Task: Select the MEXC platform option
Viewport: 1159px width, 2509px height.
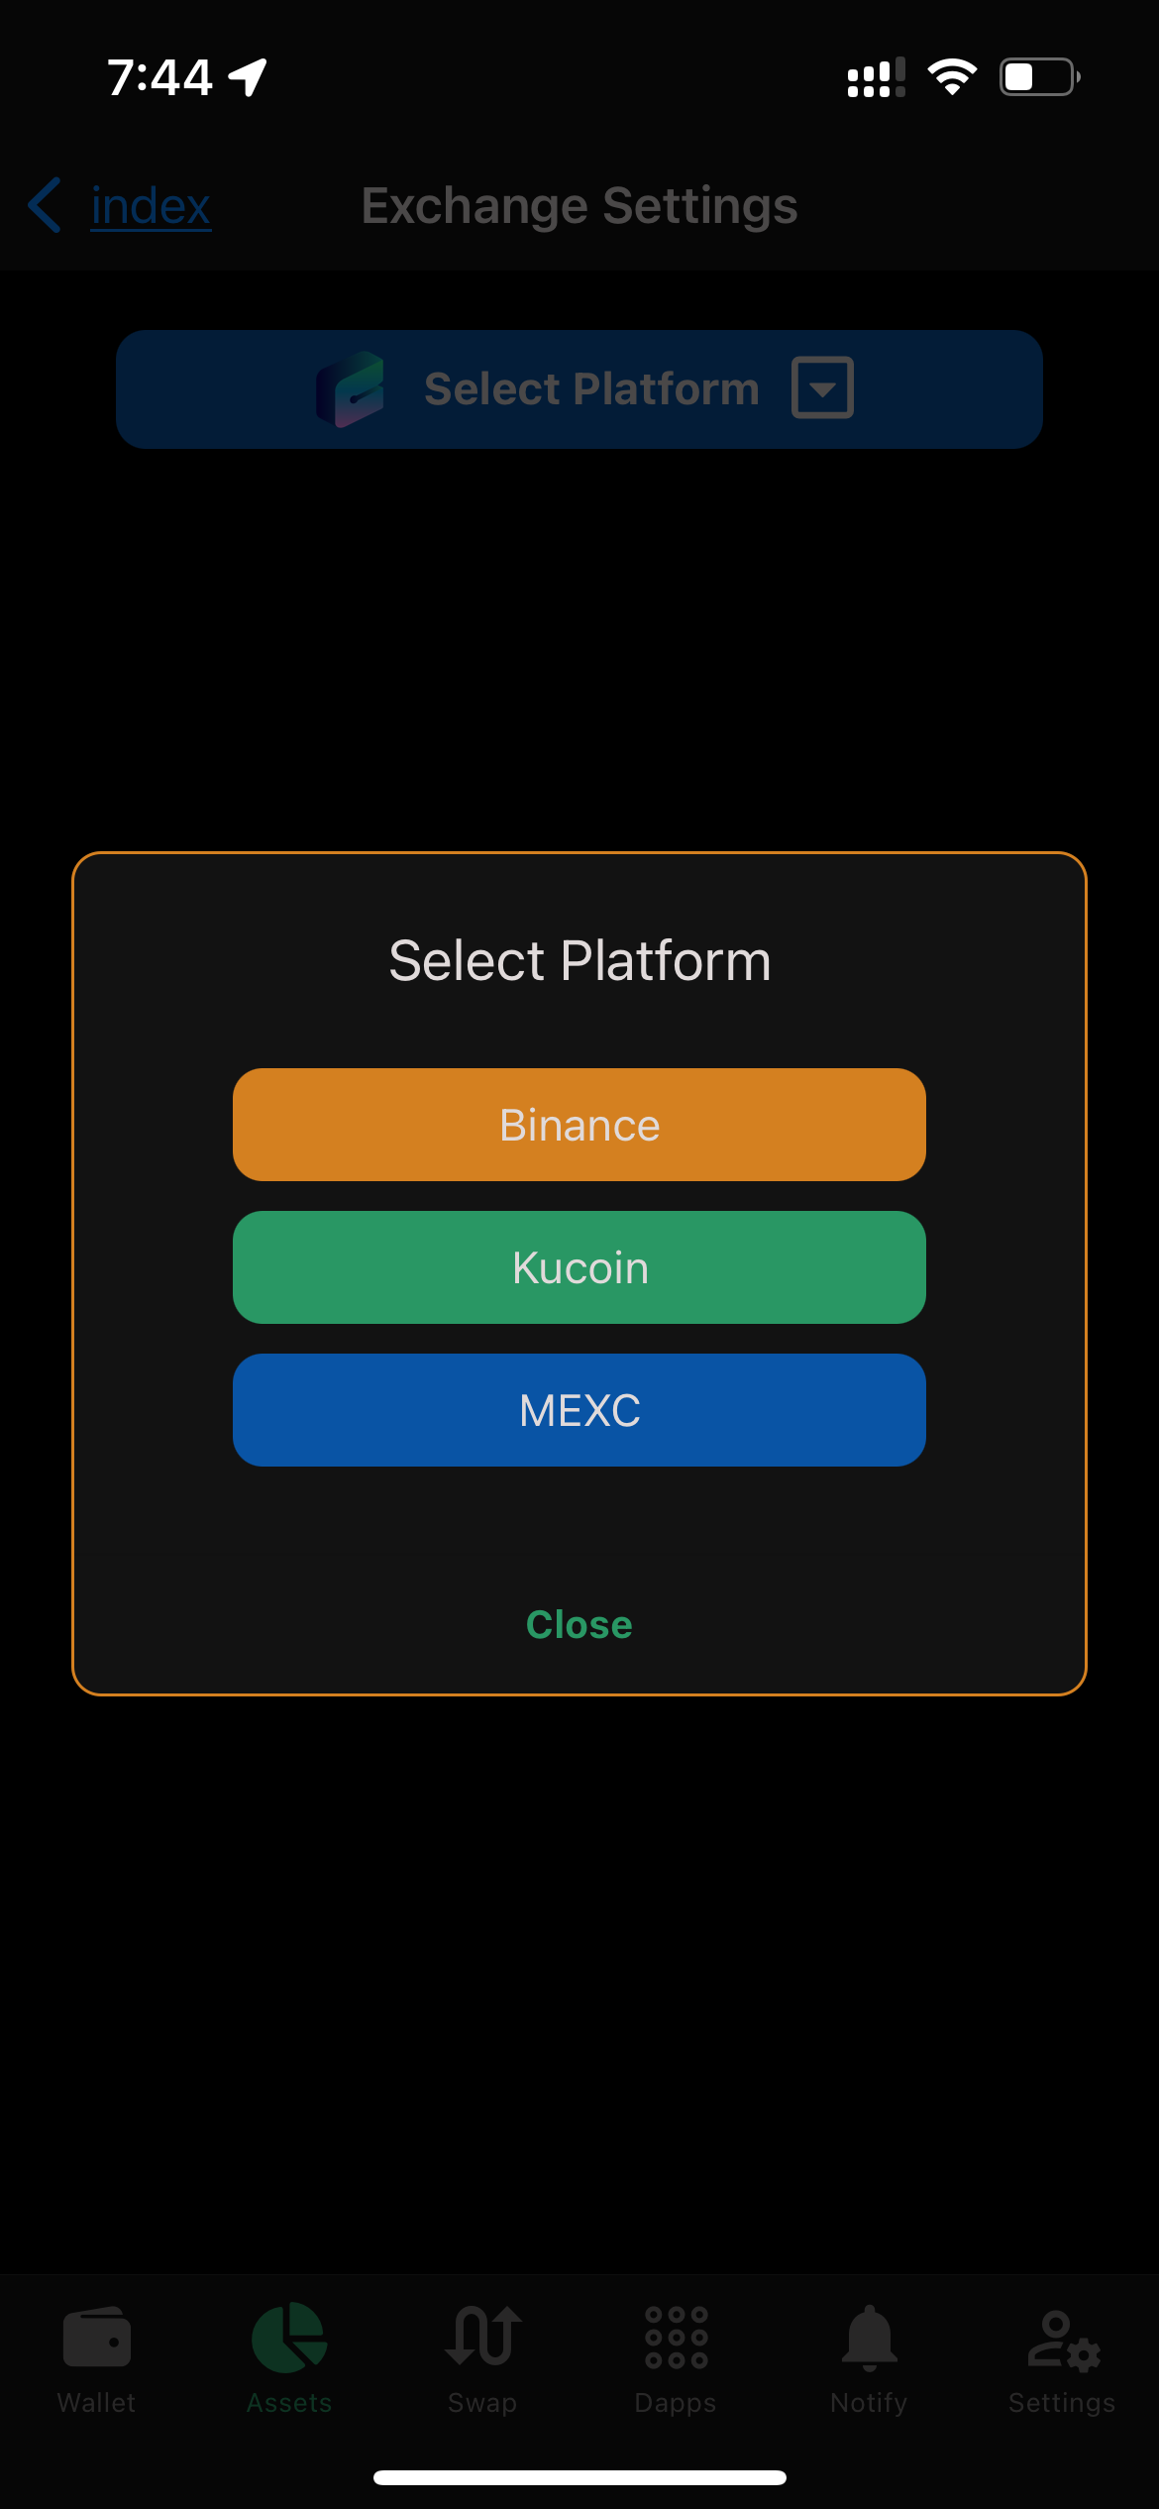Action: [579, 1410]
